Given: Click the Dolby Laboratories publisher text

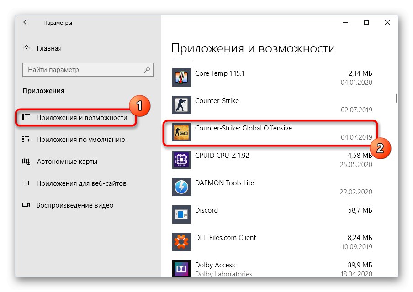Looking at the screenshot, I should pyautogui.click(x=223, y=274).
